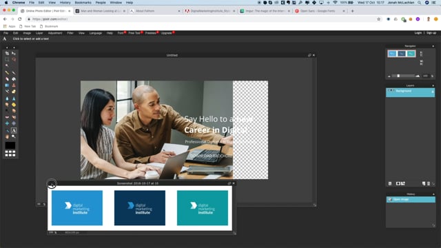Select the Gradient tool

point(7,85)
